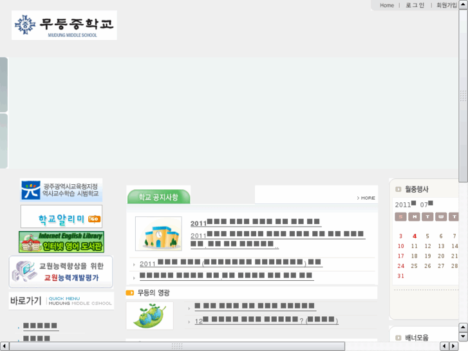
Task: Click the horizontal scrollbar right arrow
Action: click(454, 346)
